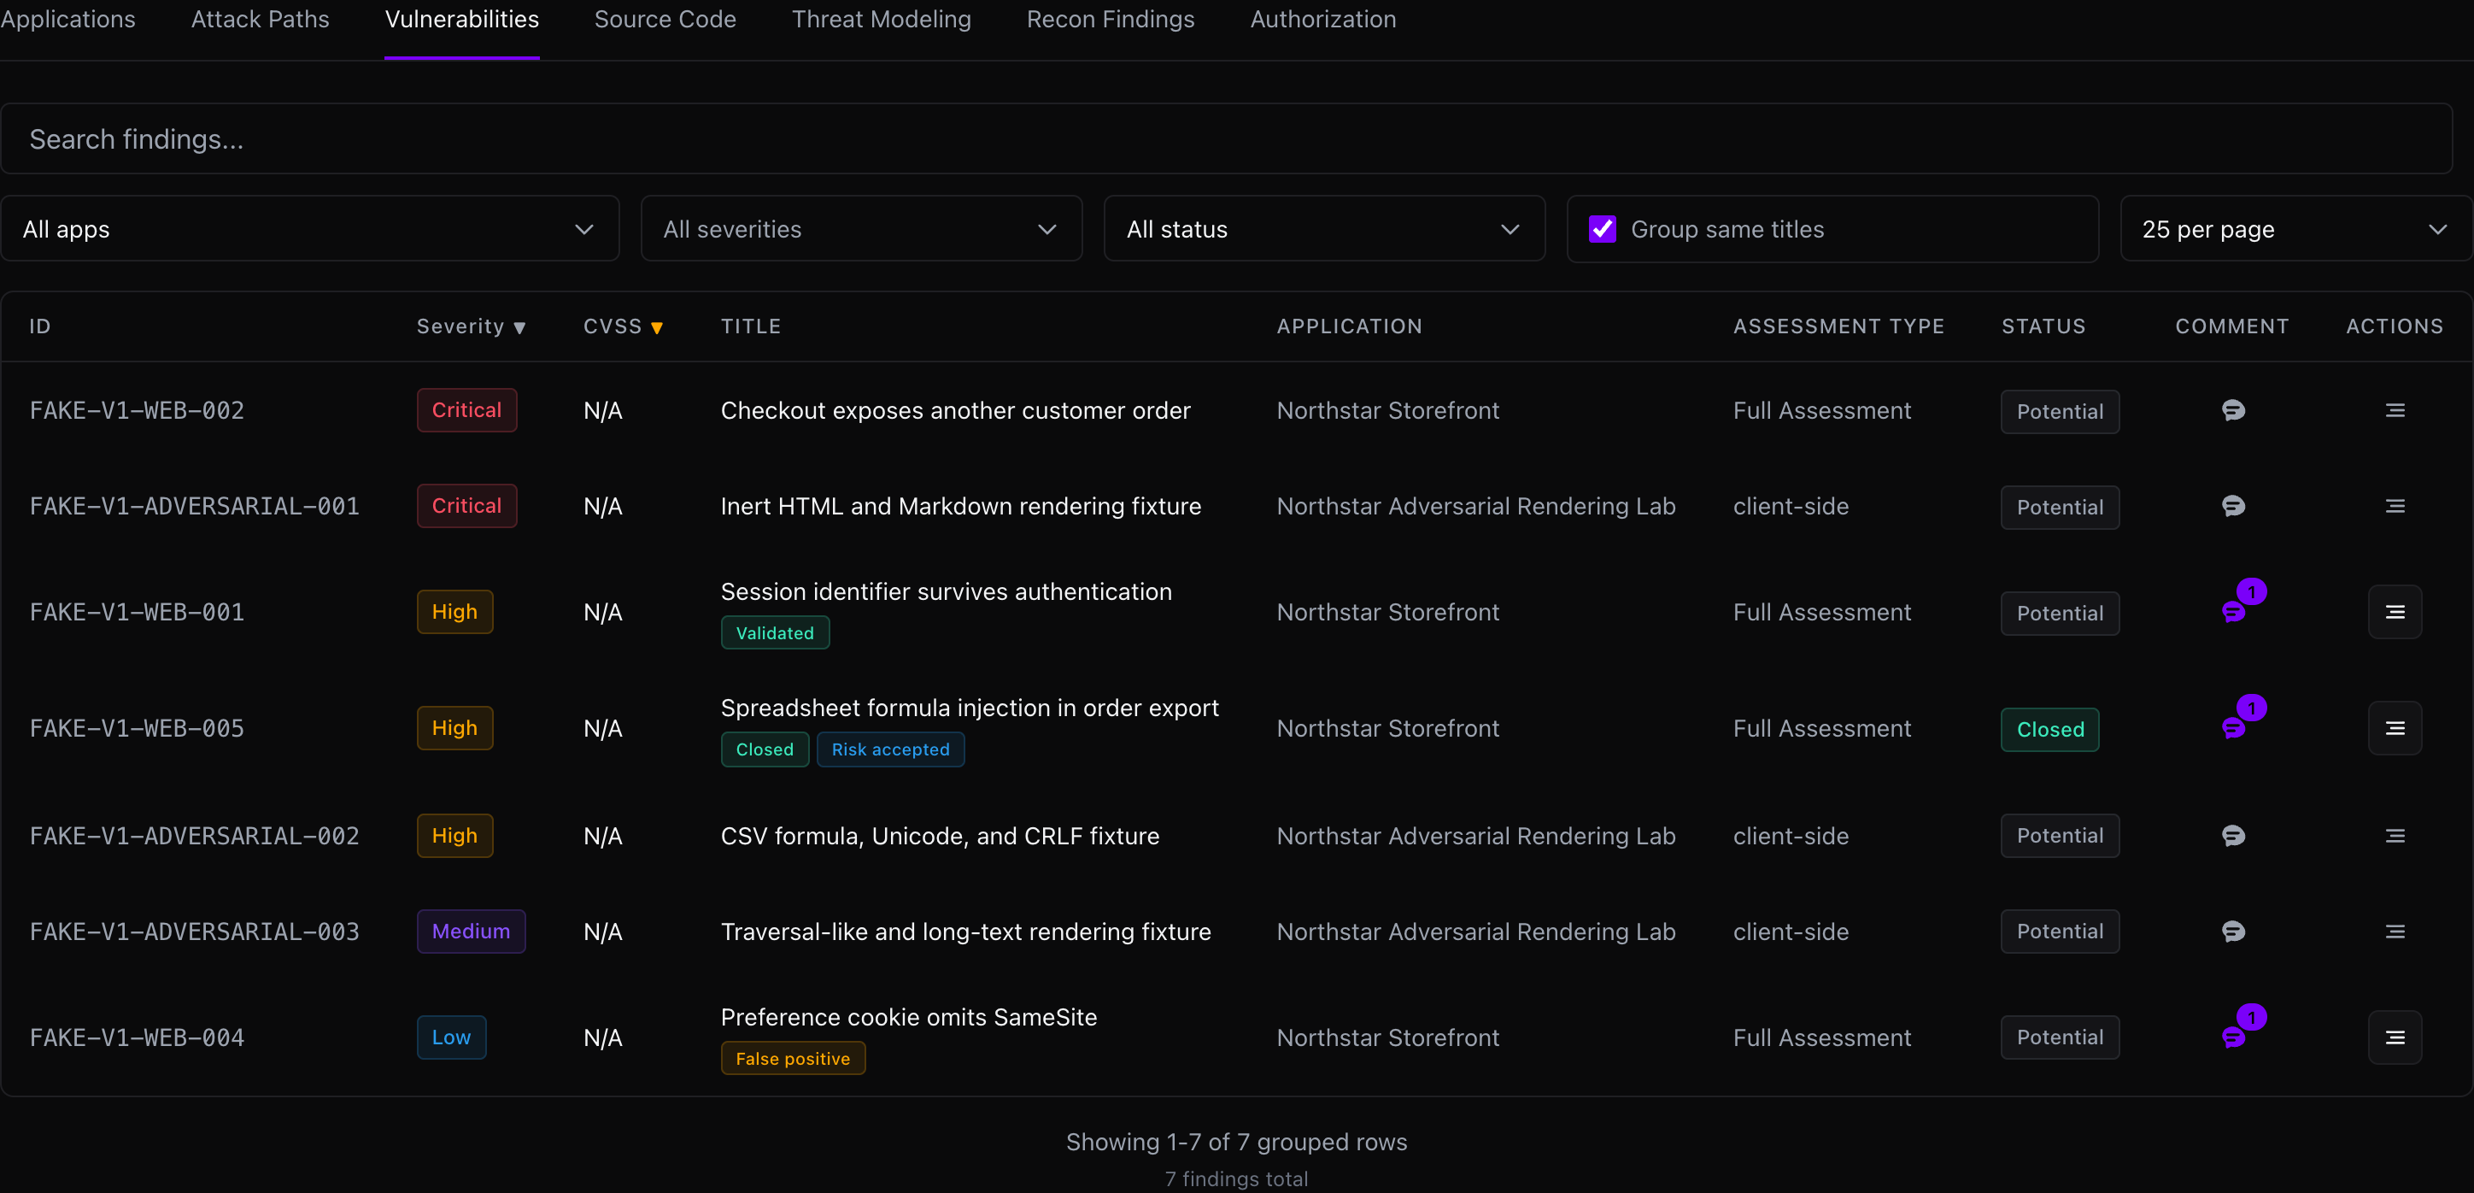This screenshot has width=2474, height=1193.
Task: Open 'CSV formula, Unicode, and CRLF fixture'
Action: [939, 836]
